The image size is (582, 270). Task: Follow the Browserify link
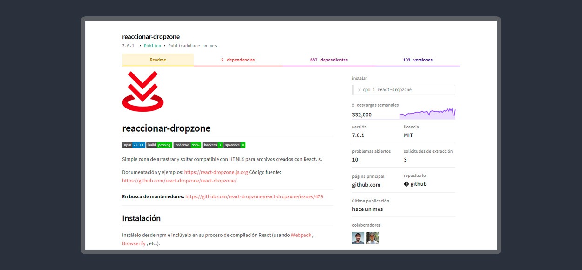pyautogui.click(x=134, y=243)
